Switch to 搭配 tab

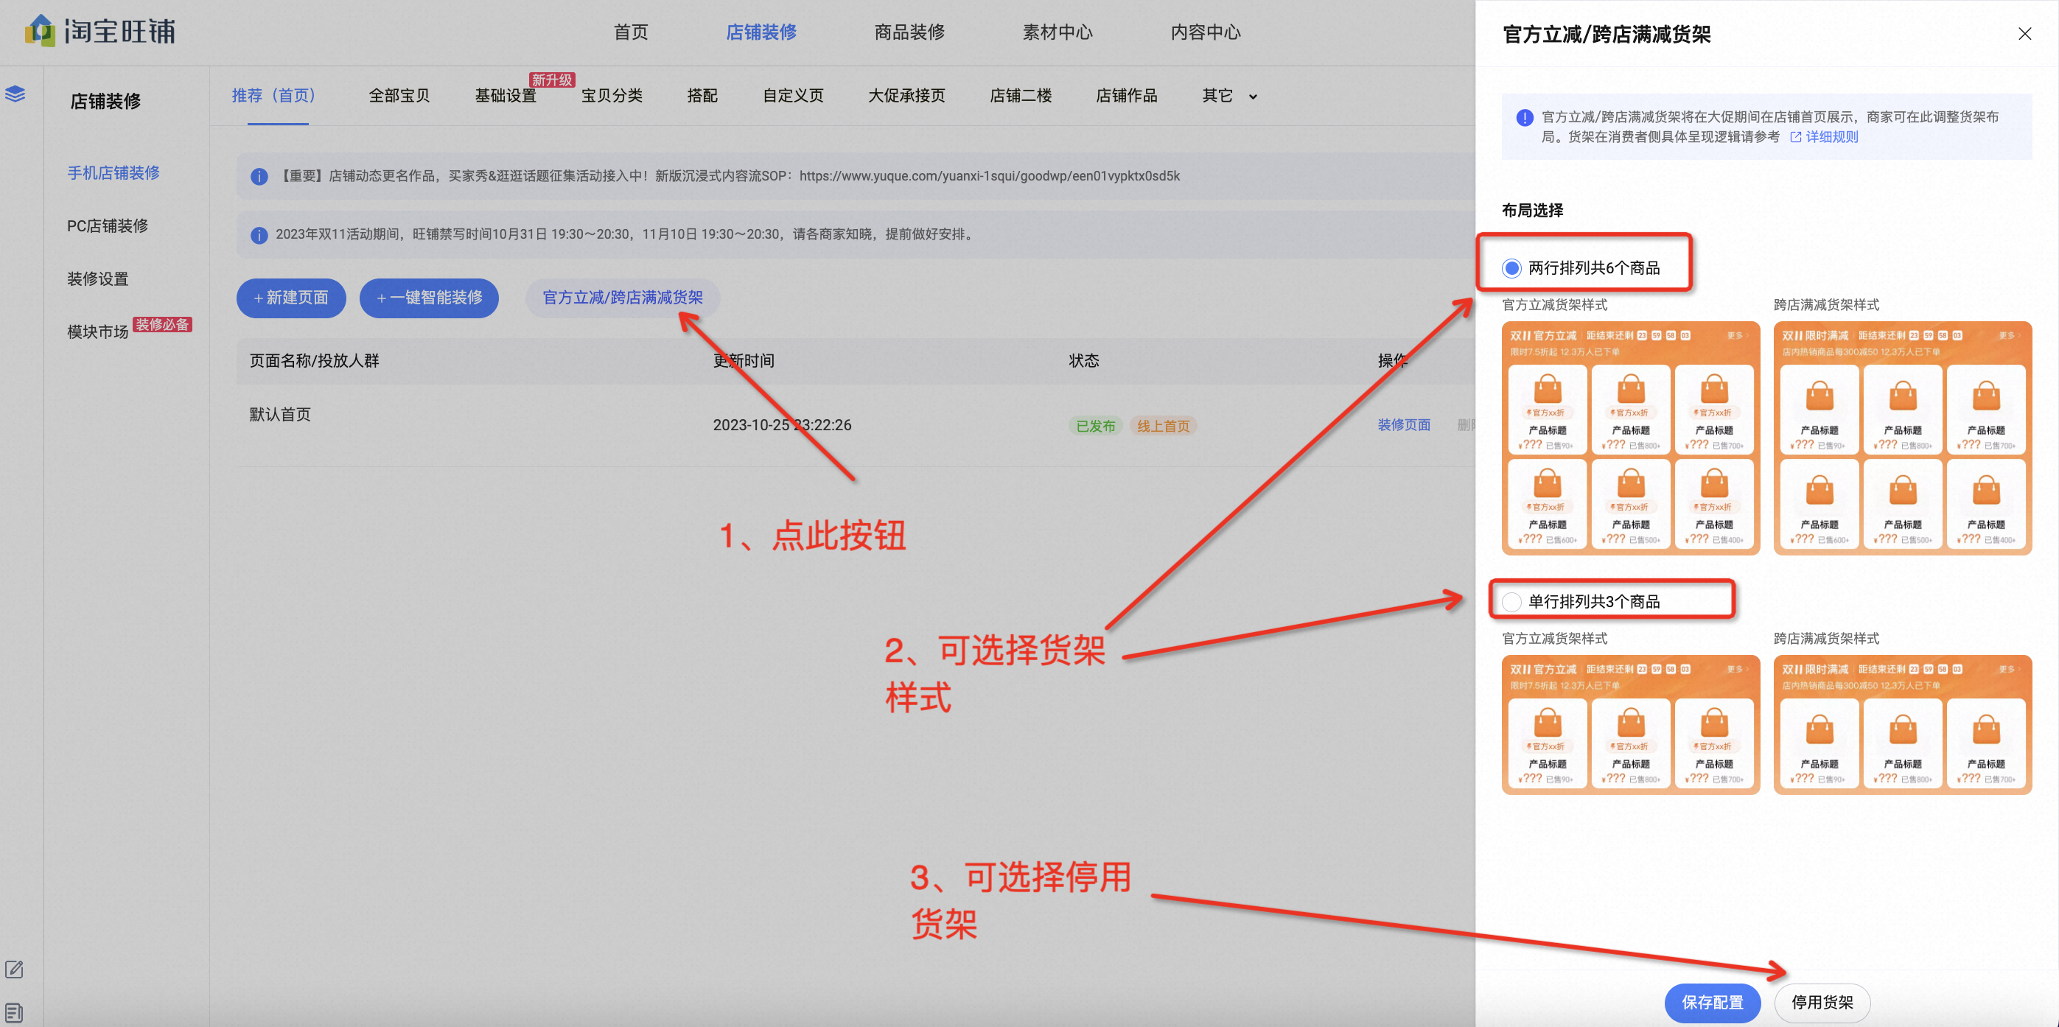pos(702,96)
